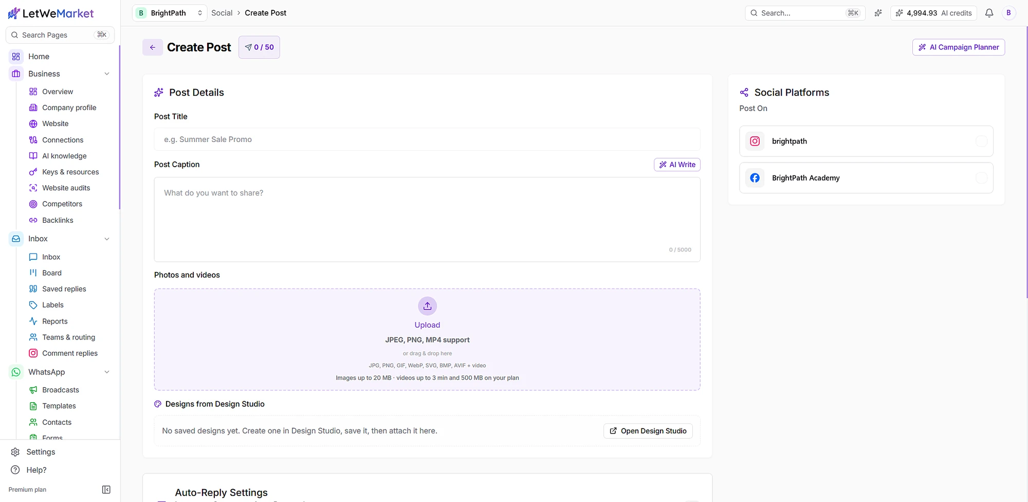This screenshot has width=1028, height=502.
Task: Open Teams & routing
Action: click(69, 337)
